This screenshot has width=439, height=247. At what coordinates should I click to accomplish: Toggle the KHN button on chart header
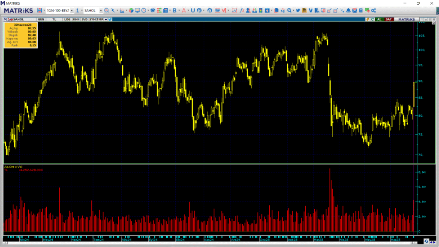[x=76, y=19]
